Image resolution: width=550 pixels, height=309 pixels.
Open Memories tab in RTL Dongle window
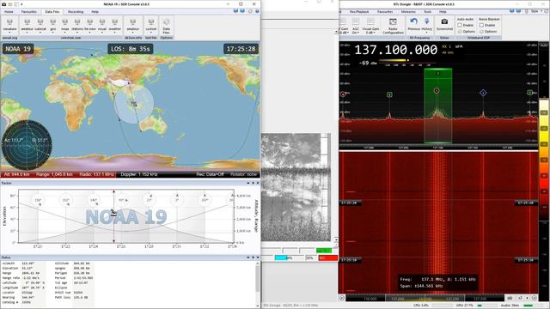(408, 11)
